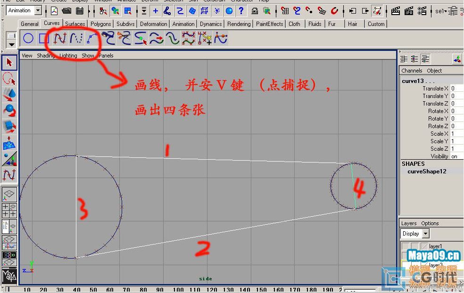Create a NURBS square from the shelf
The image size is (464, 293).
pyautogui.click(x=44, y=39)
